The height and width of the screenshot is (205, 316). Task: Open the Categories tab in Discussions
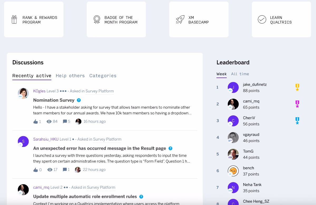pyautogui.click(x=103, y=76)
